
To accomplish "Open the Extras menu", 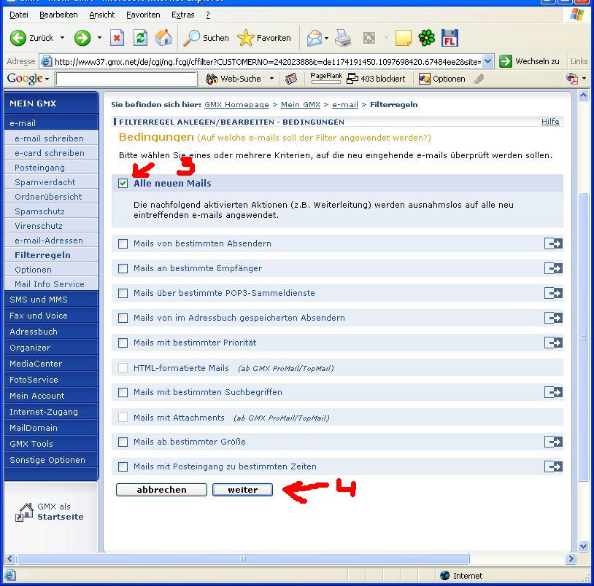I will [182, 15].
